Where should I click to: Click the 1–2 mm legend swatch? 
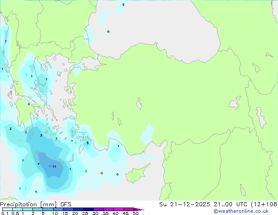point(28,209)
